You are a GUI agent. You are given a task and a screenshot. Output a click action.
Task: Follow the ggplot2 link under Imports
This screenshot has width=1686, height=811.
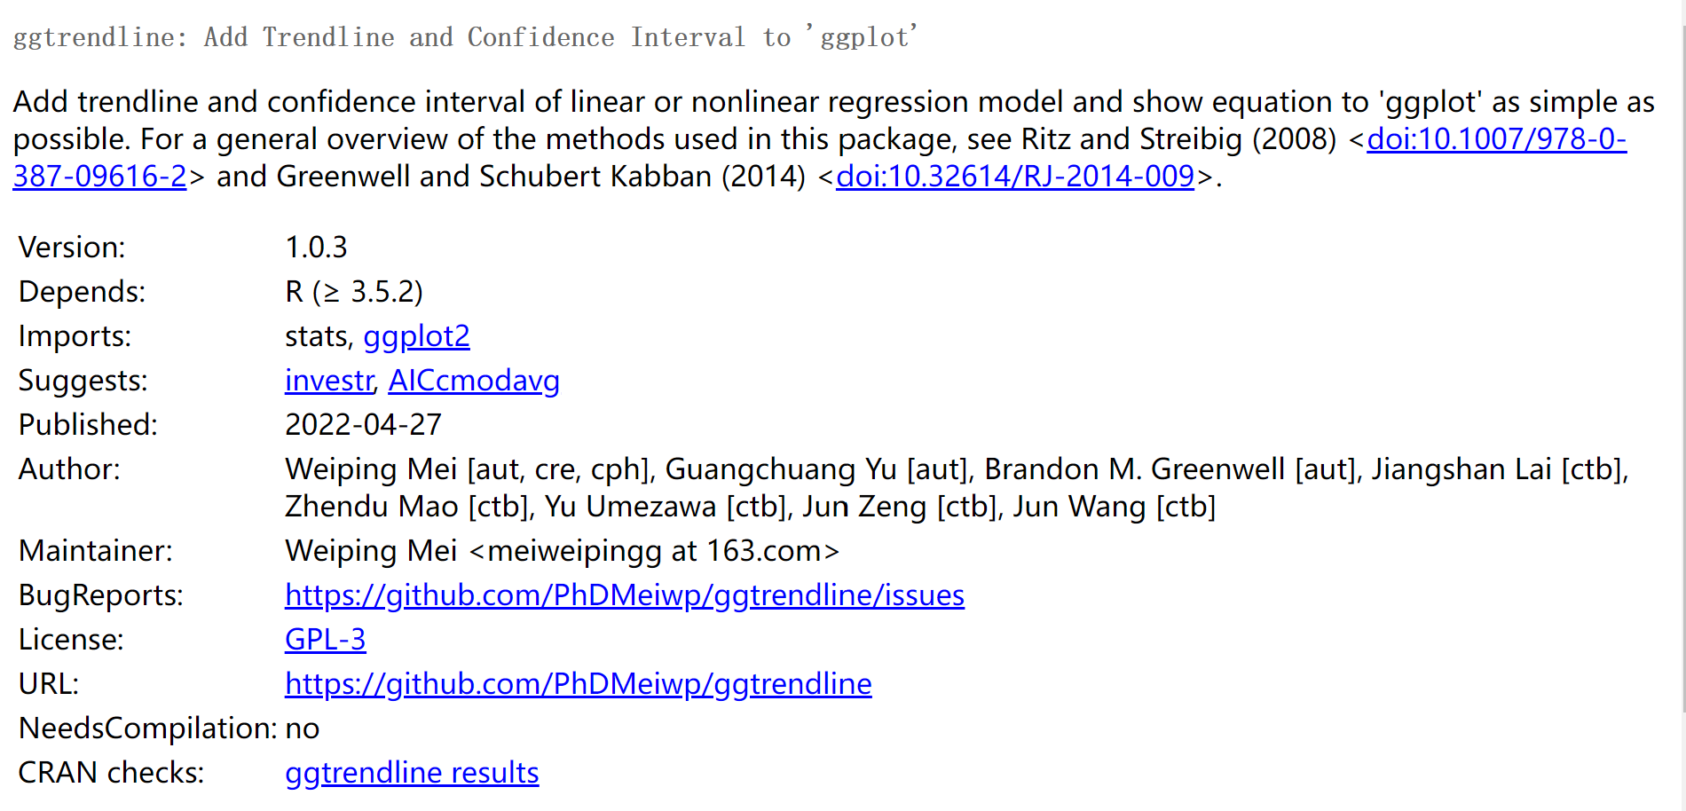(x=416, y=336)
